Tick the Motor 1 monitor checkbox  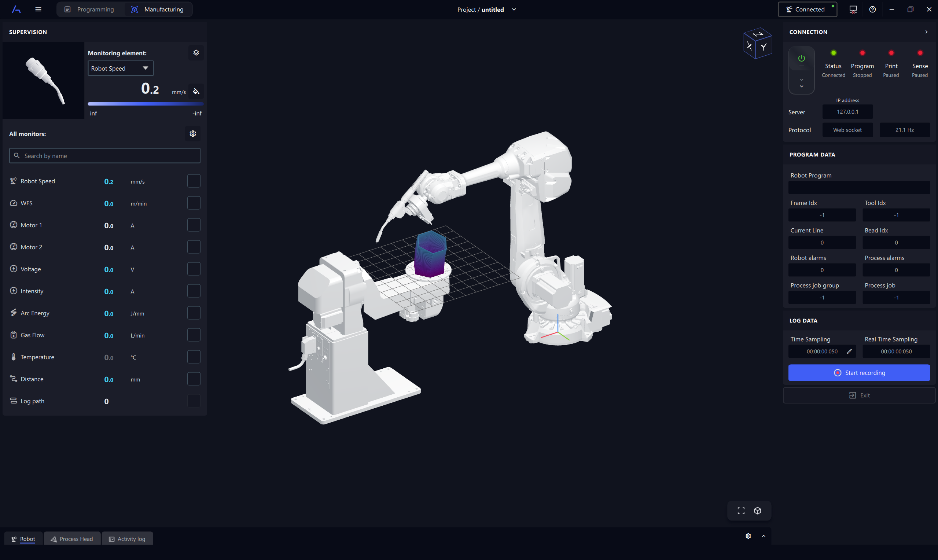(x=194, y=225)
